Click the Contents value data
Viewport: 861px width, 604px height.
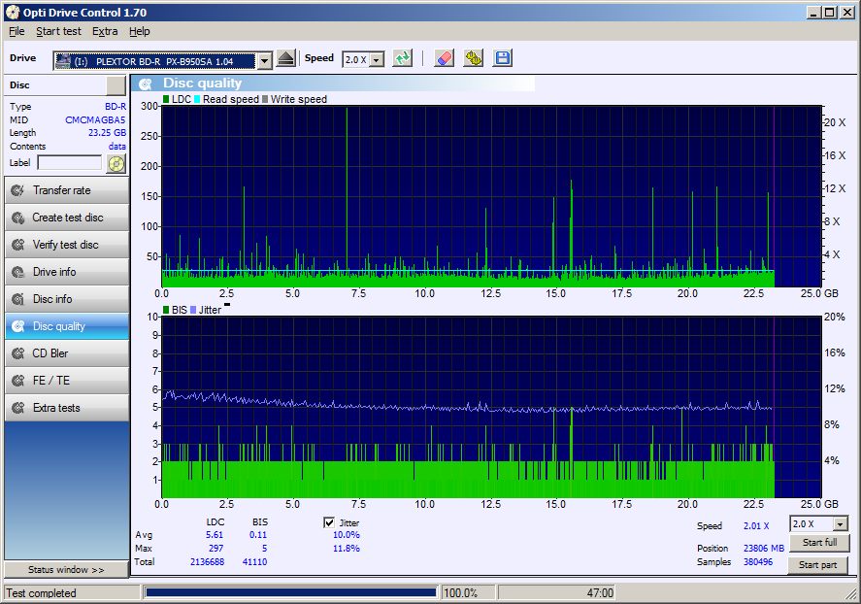(x=116, y=147)
